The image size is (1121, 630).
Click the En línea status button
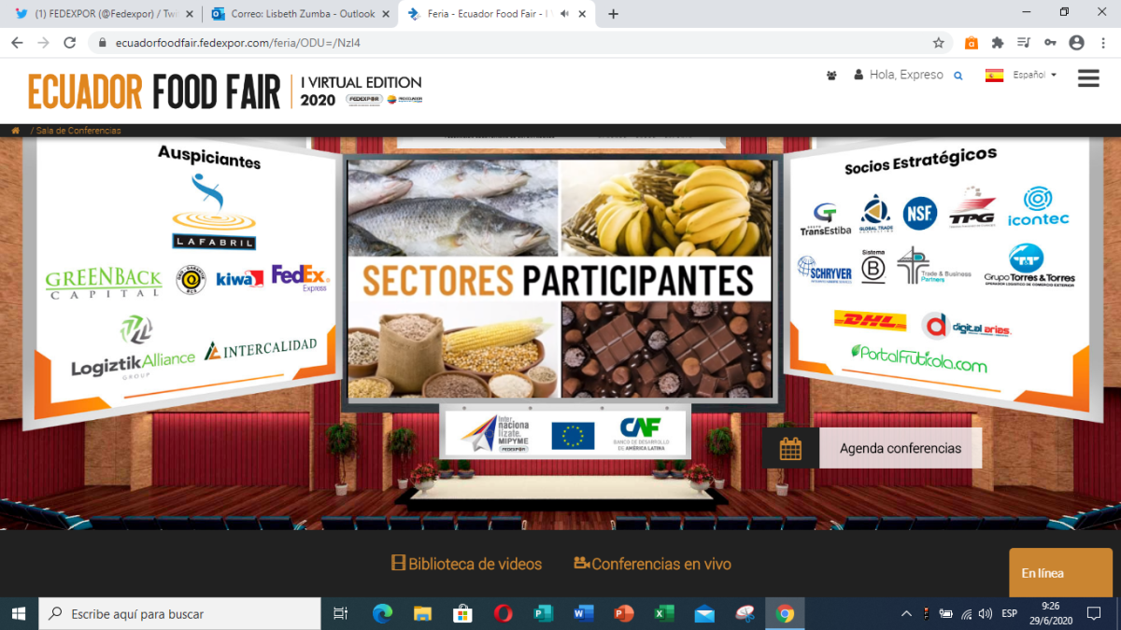[x=1060, y=572]
